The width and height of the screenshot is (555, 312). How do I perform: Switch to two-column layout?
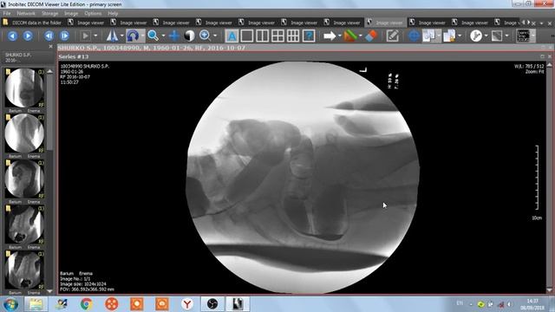coord(262,36)
